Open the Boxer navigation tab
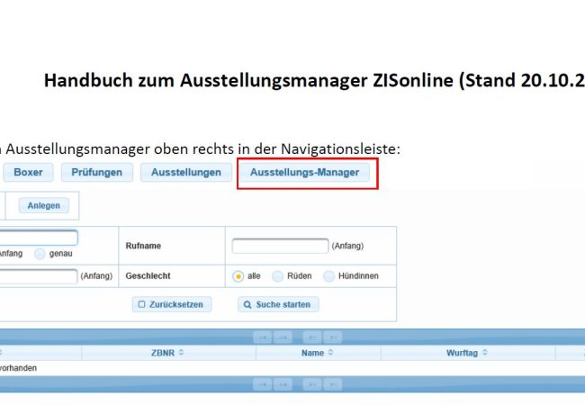Screen dimensions: 585x405 point(28,172)
